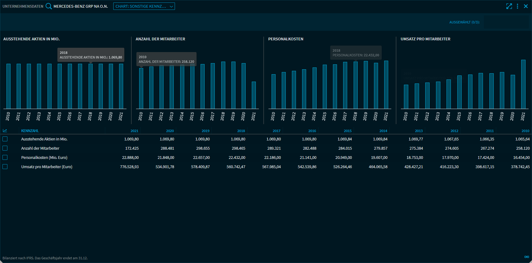This screenshot has height=263, width=532.
Task: Click the 2021 bar in Umsatz pro Mitarbeiter chart
Action: click(x=523, y=84)
